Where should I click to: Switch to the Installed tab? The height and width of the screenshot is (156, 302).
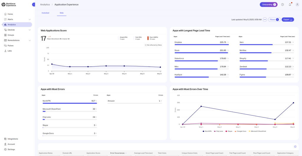pos(45,13)
